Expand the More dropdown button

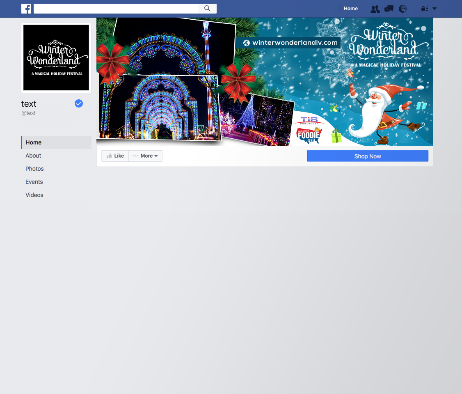click(145, 156)
